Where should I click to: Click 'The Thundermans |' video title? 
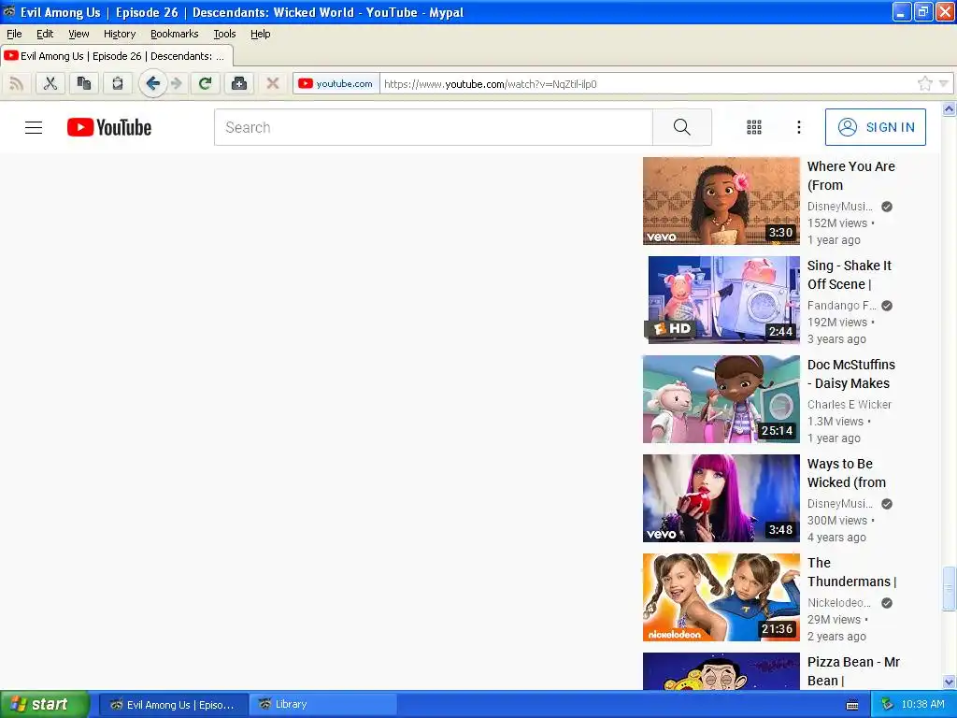click(x=851, y=572)
